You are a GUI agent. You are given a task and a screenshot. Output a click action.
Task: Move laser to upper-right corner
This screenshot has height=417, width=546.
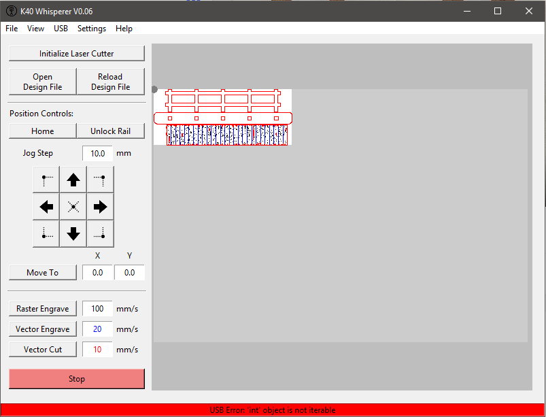[x=100, y=180]
